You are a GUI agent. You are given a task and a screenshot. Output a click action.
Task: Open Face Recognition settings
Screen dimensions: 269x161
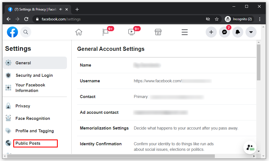(x=33, y=118)
